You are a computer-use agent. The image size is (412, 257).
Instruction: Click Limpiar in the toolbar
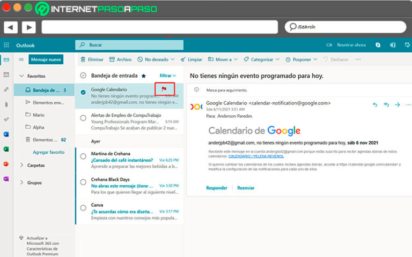(192, 59)
